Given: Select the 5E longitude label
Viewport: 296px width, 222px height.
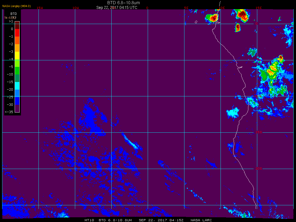Looking at the screenshot, I should tap(186, 8).
